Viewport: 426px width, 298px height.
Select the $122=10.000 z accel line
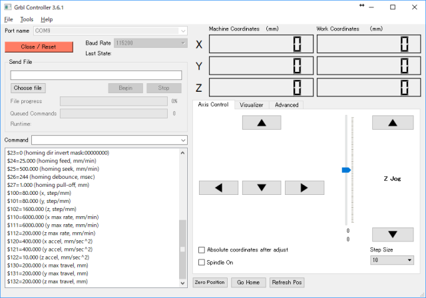48,257
